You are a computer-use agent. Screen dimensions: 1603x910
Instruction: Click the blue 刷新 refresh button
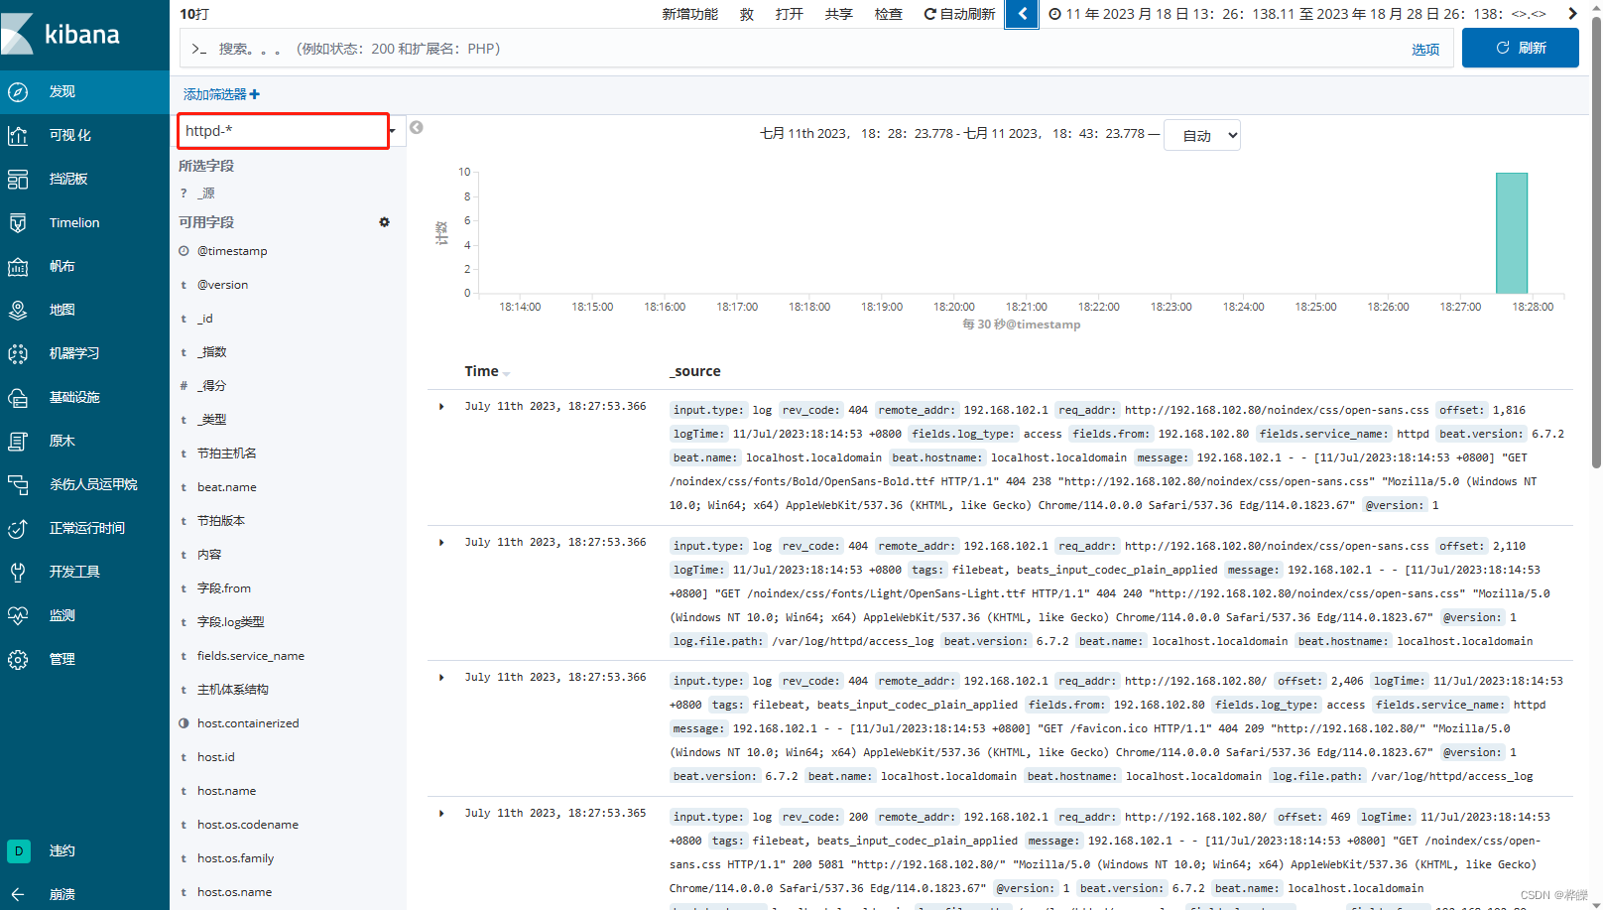[x=1520, y=48]
